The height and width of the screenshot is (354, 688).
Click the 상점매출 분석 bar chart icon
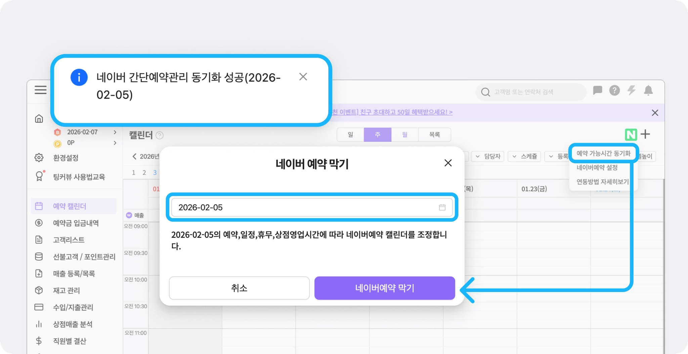39,324
